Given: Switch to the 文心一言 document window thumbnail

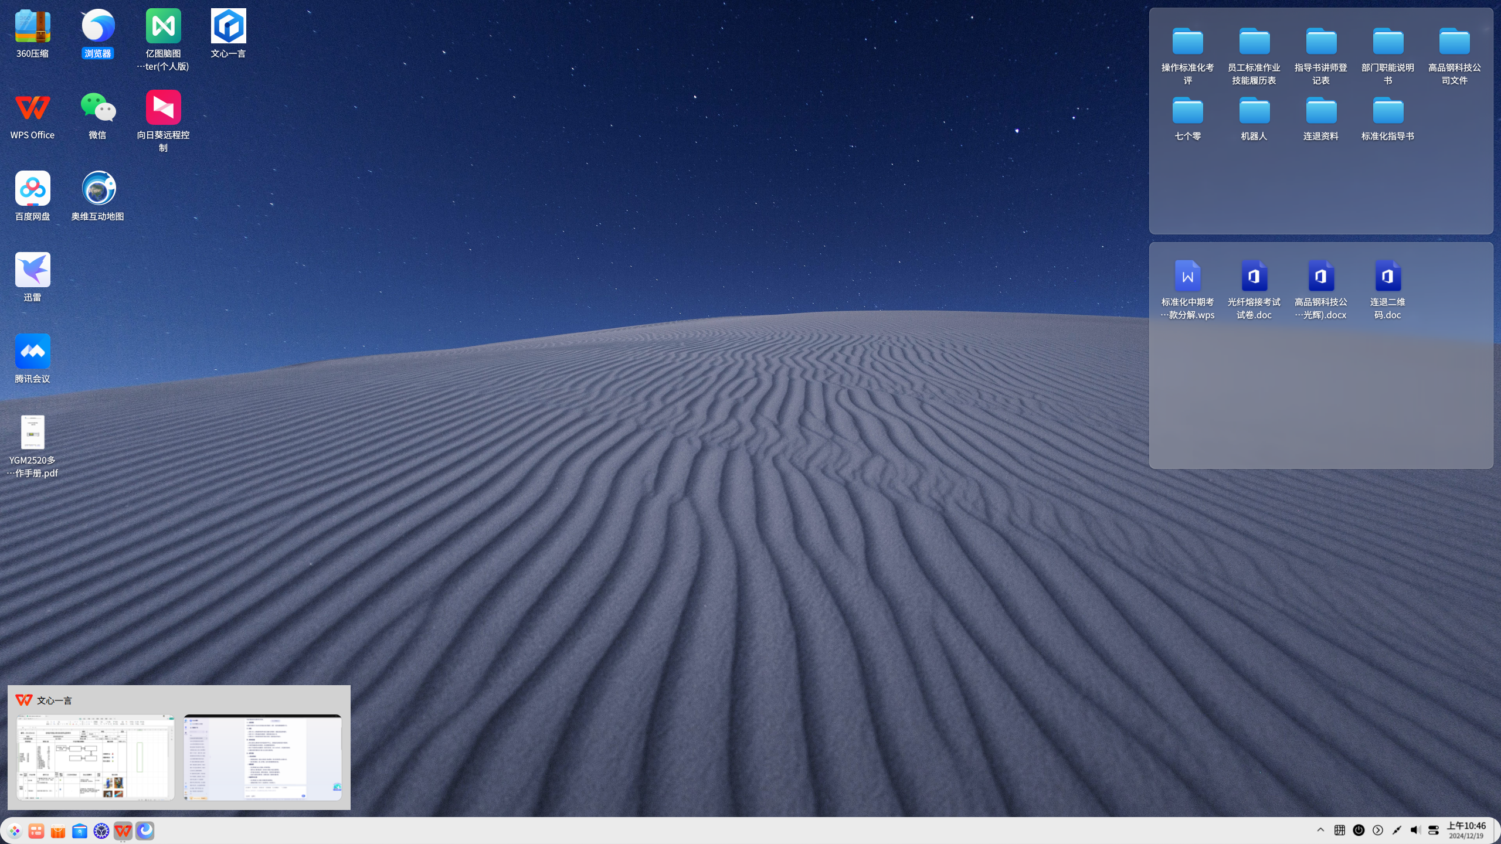Looking at the screenshot, I should [x=262, y=757].
